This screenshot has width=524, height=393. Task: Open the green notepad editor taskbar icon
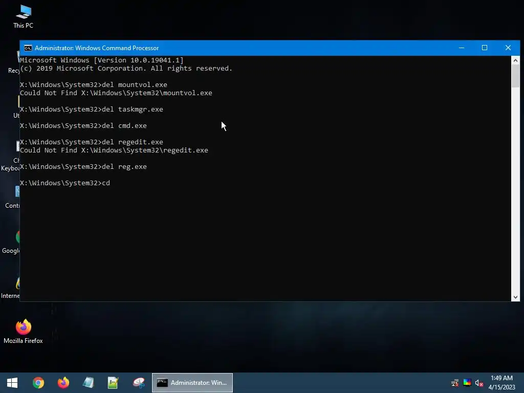tap(113, 383)
